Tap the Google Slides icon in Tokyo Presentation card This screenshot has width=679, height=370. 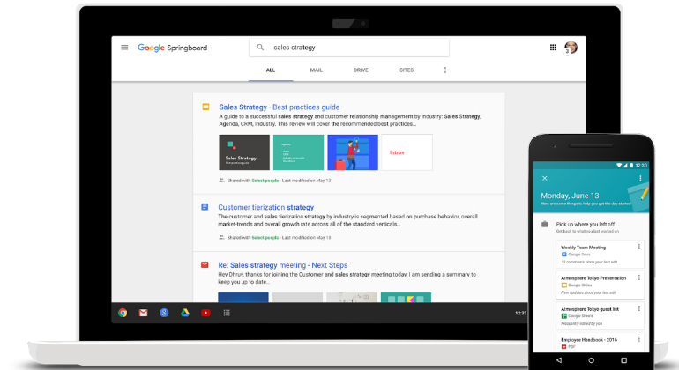tap(563, 285)
